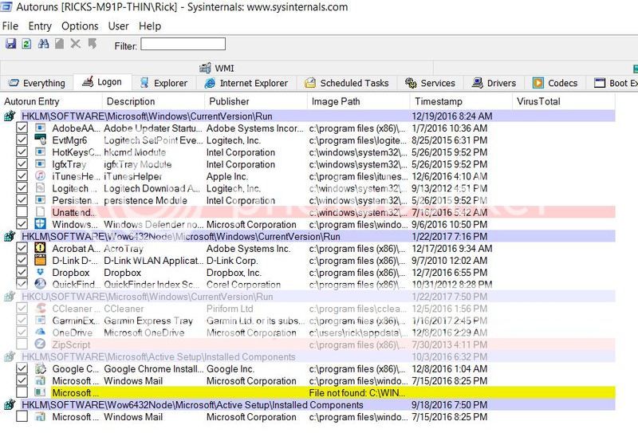The image size is (638, 433).
Task: Select HKLM Active Setup\Installed Components row
Action: coord(318,356)
